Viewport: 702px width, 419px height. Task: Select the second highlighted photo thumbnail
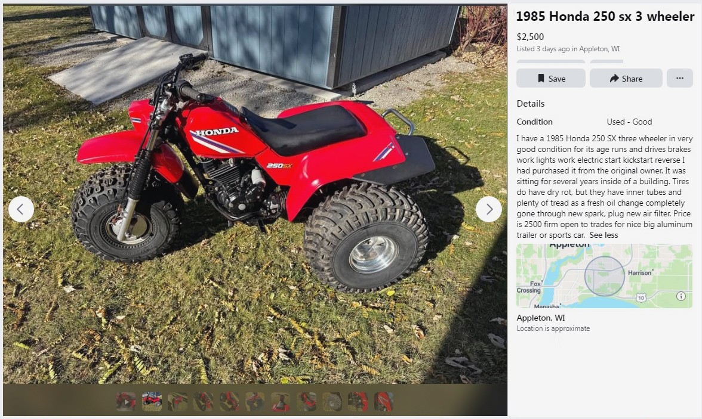coord(152,402)
